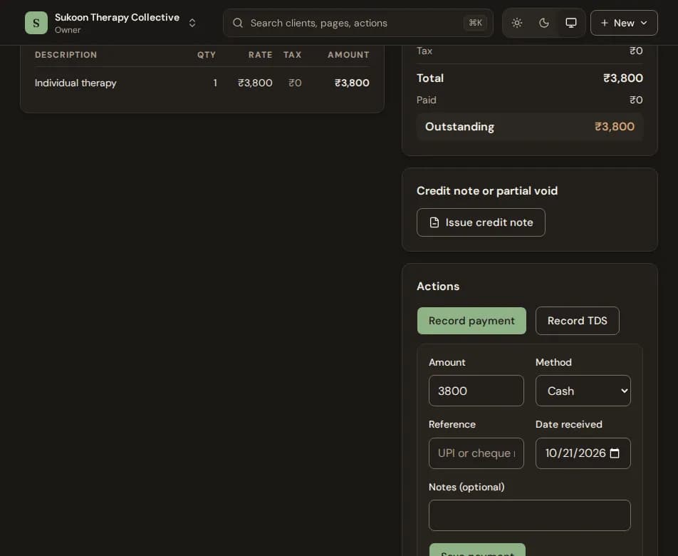Click the plus icon in New button
Viewport: 678px width, 556px height.
[x=605, y=23]
